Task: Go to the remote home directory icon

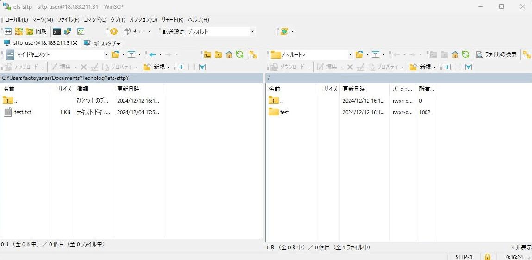Action: [x=455, y=54]
